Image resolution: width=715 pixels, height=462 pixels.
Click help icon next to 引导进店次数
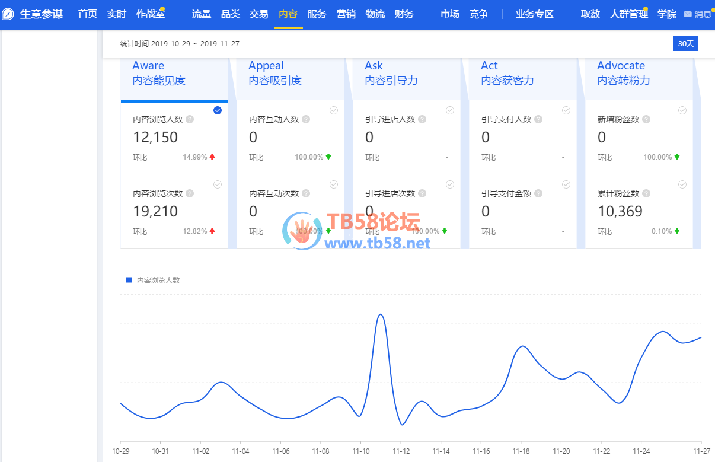422,193
